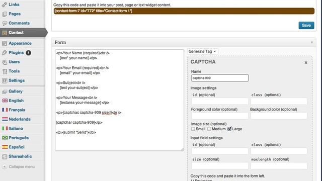Click the Shareaholic icon
Viewport: 322px width, 181px height.
tap(5, 156)
